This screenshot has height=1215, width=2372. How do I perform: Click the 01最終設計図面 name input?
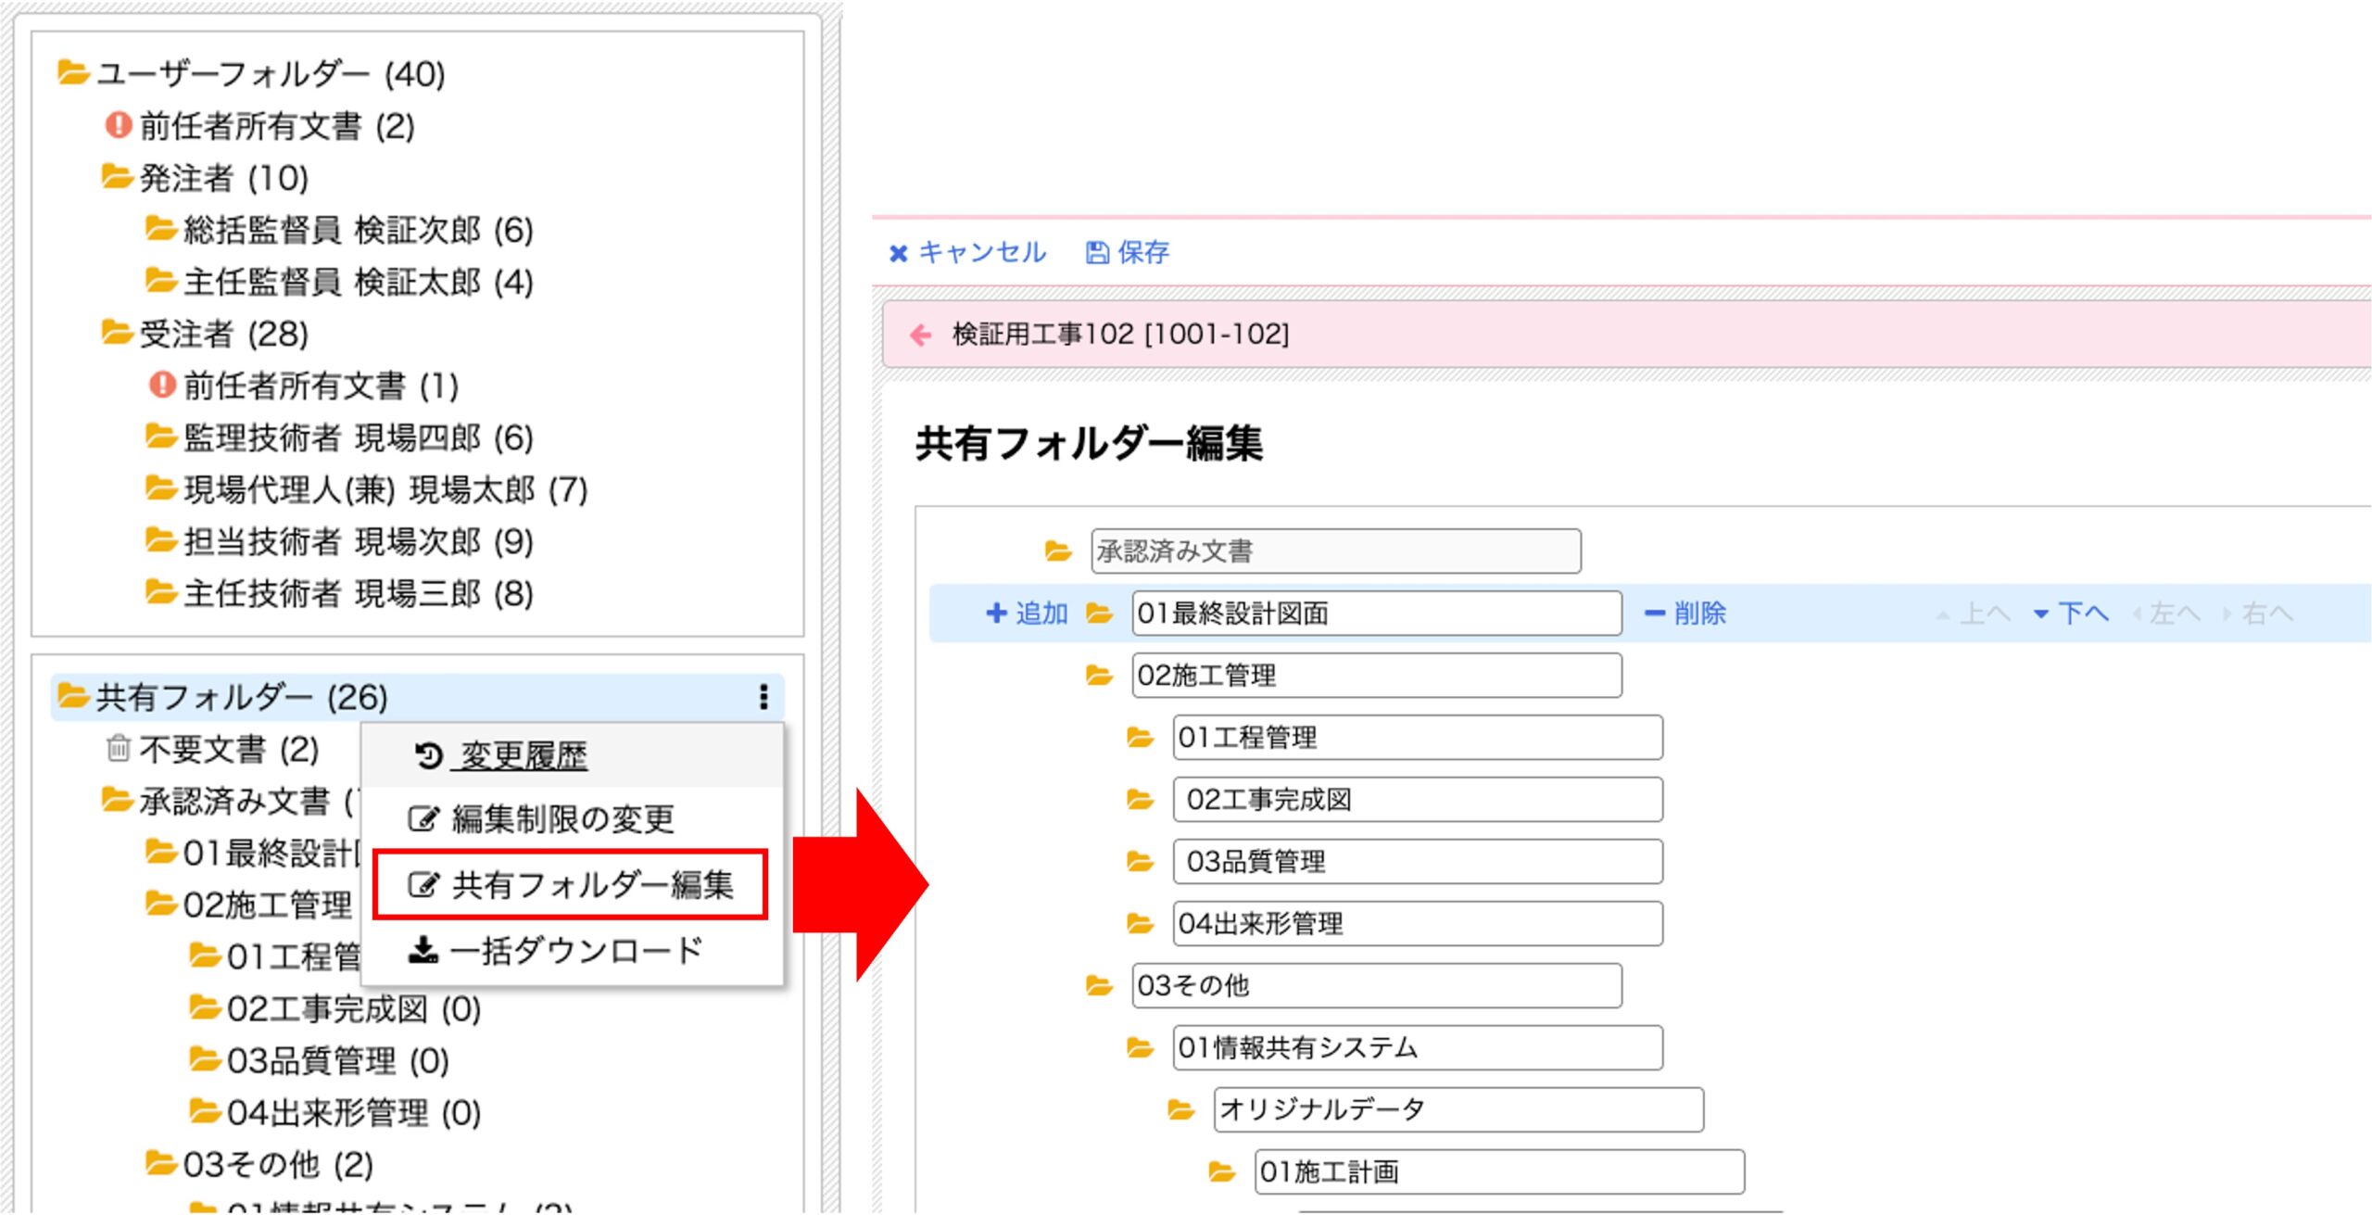(1377, 614)
